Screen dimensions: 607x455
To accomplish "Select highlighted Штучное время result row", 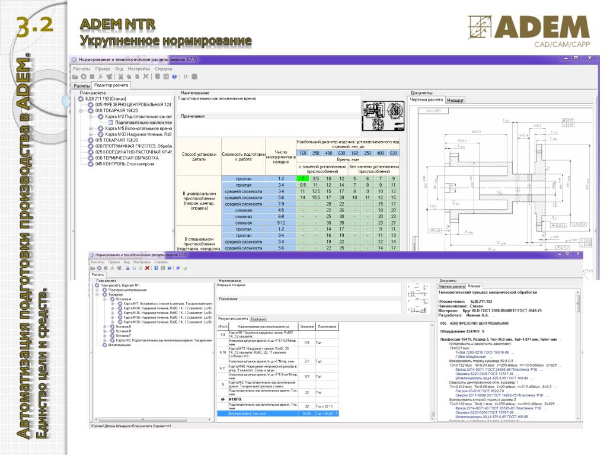I will 278,414.
